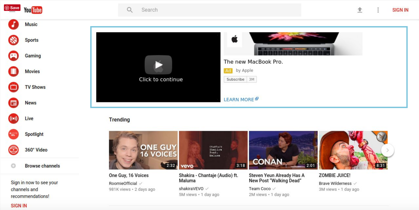Click the upload arrow icon
419x210 pixels.
click(x=360, y=10)
